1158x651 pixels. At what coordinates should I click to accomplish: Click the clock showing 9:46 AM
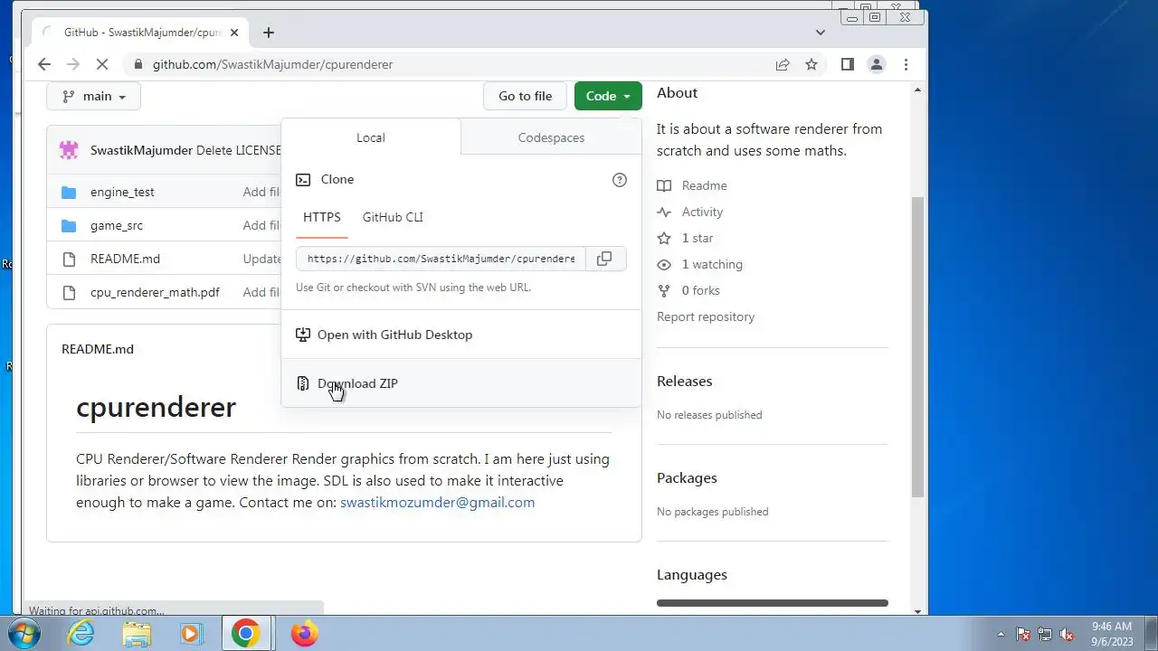(x=1112, y=626)
